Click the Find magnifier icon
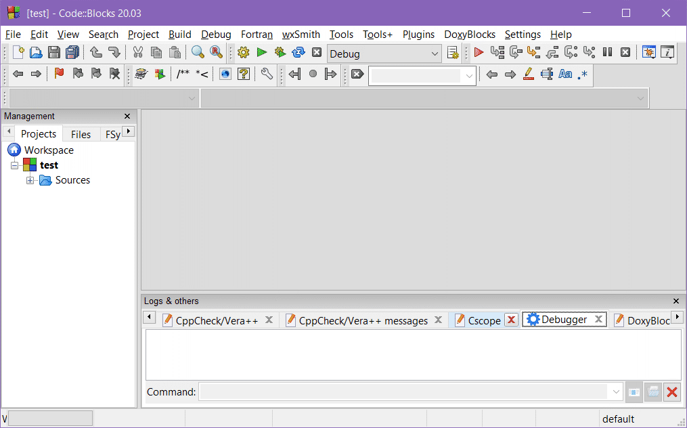 click(x=198, y=53)
